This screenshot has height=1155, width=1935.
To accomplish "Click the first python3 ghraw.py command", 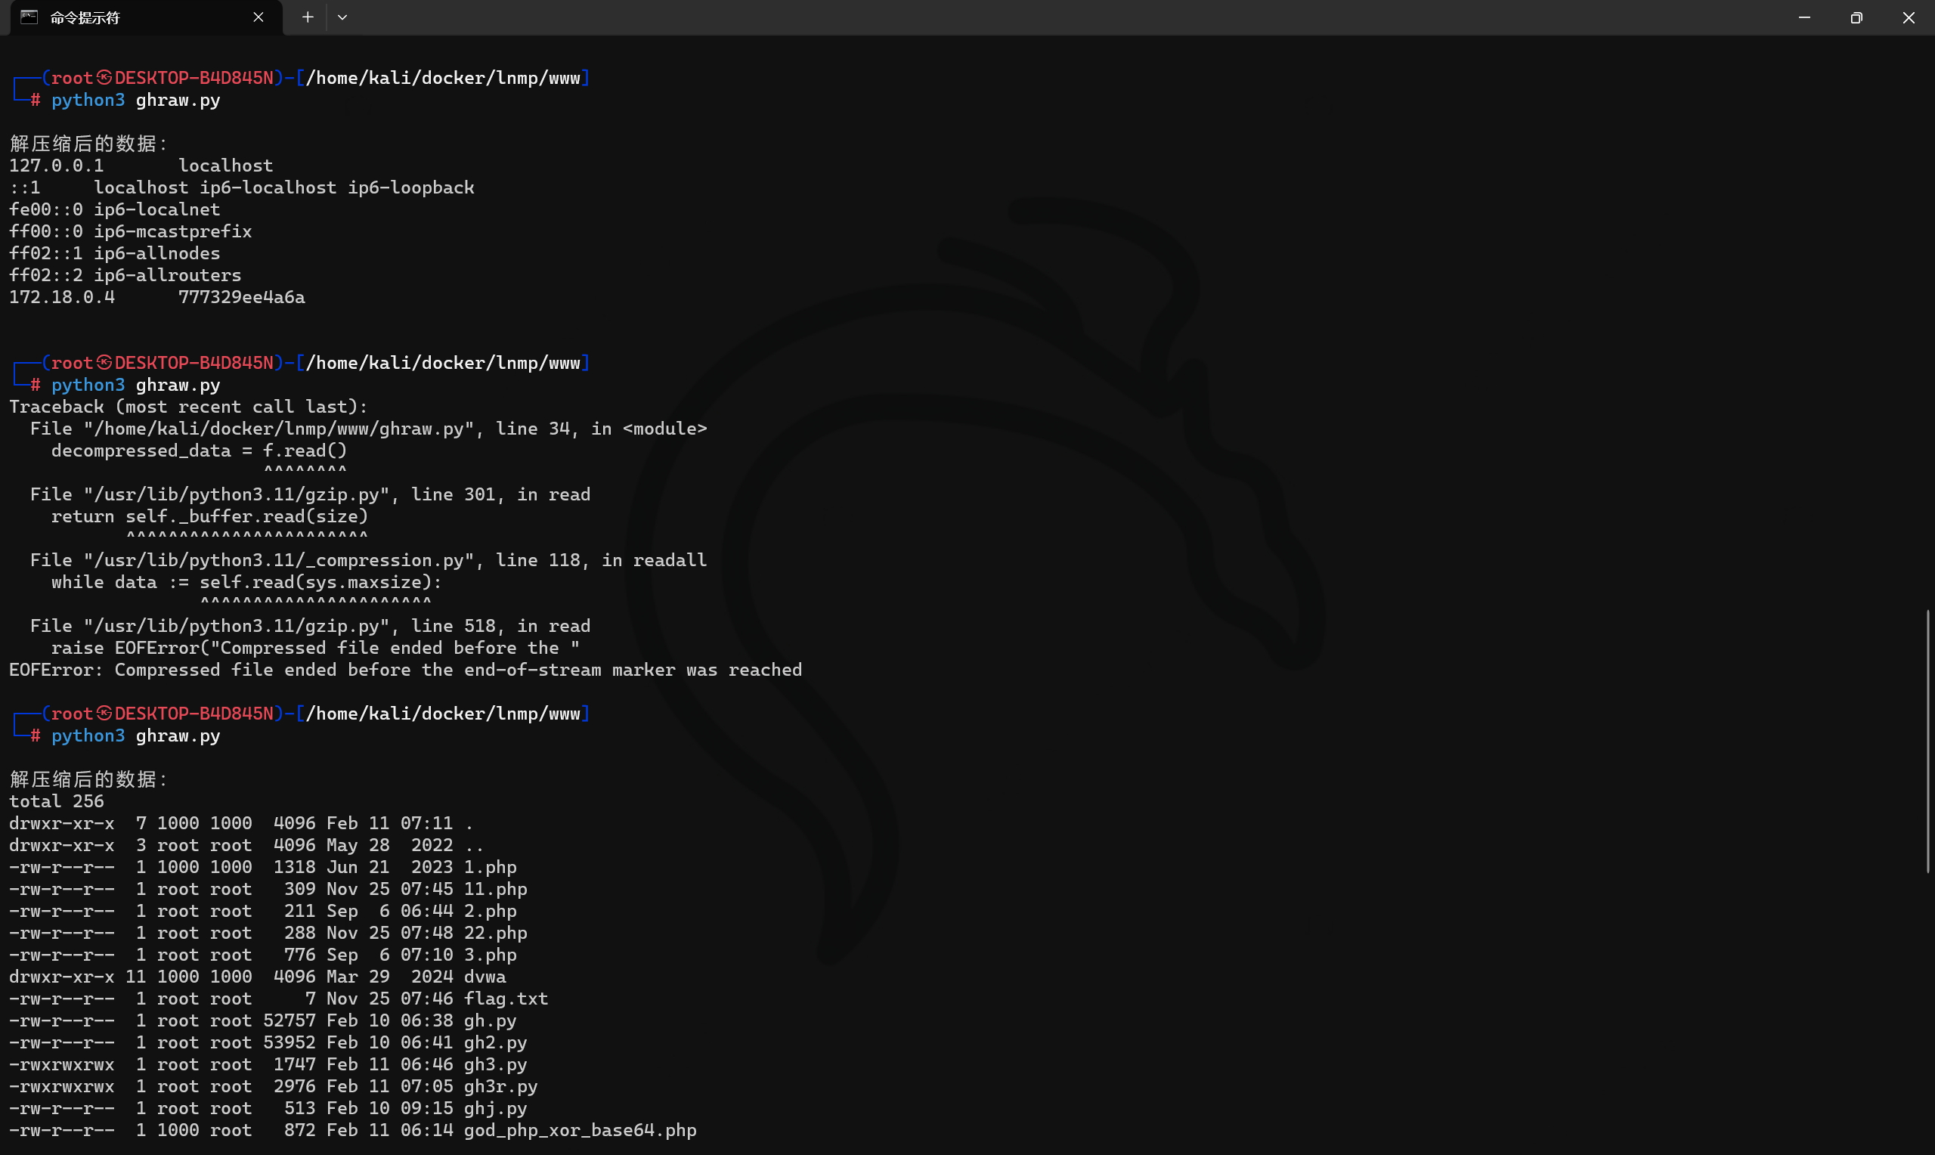I will (136, 101).
